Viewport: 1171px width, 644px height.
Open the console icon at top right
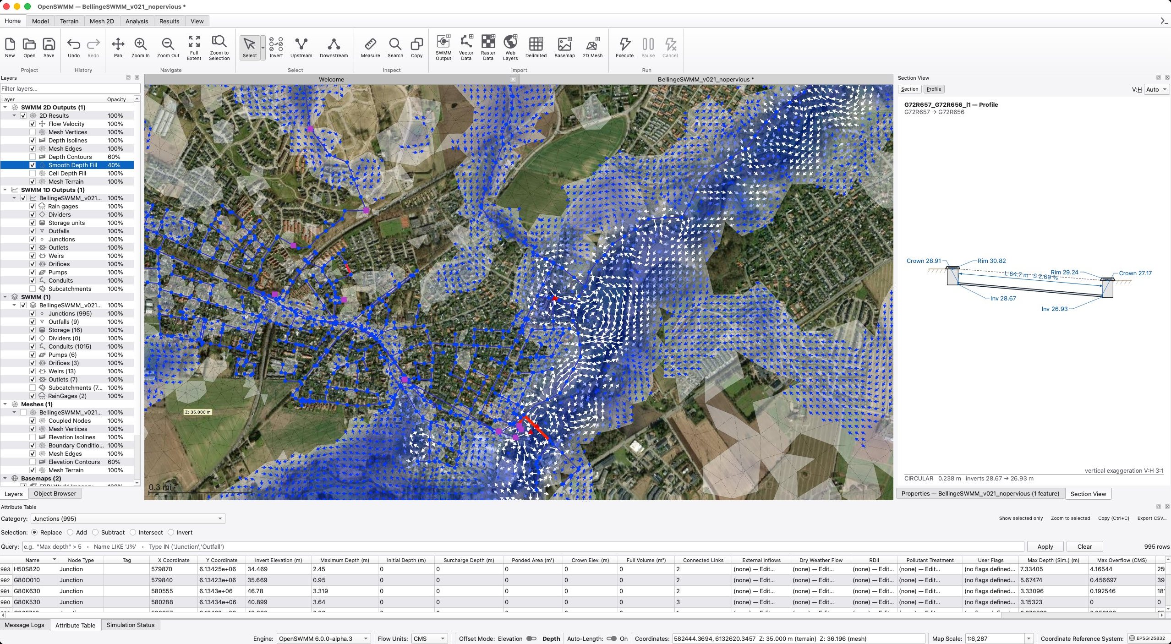pyautogui.click(x=1164, y=21)
